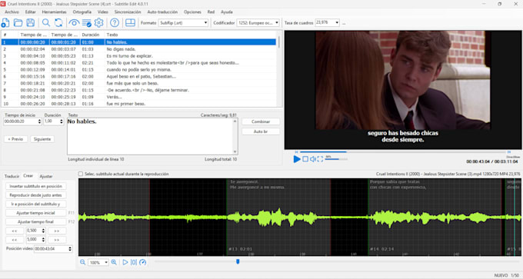Click the Duración spinner arrows

(x=62, y=121)
